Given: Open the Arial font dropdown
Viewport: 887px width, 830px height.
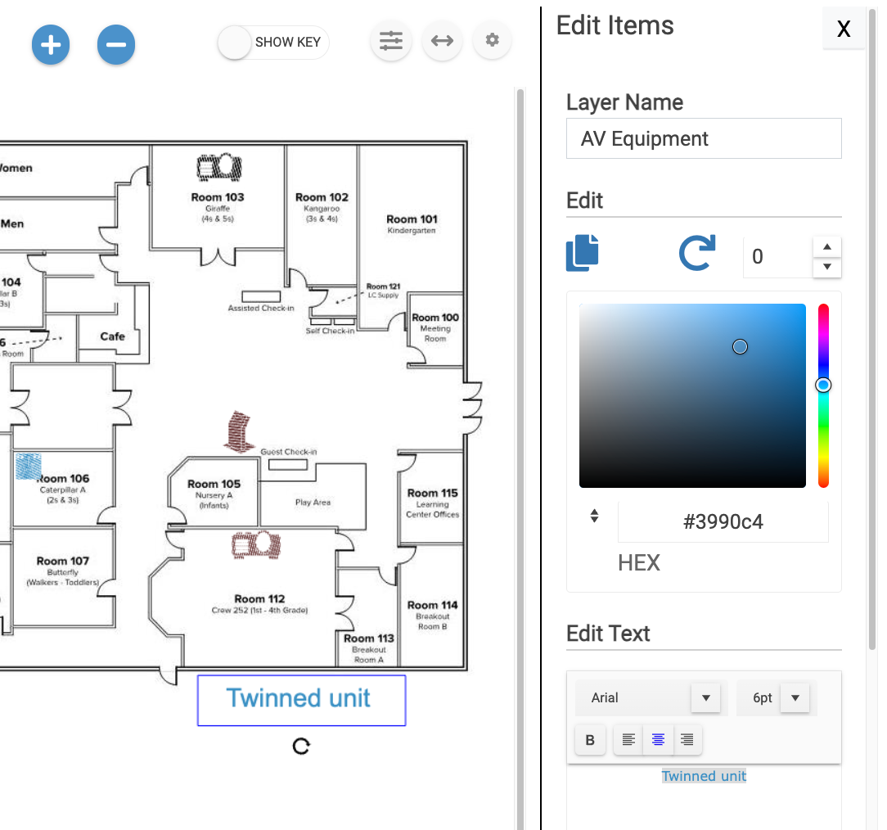Looking at the screenshot, I should pos(705,698).
